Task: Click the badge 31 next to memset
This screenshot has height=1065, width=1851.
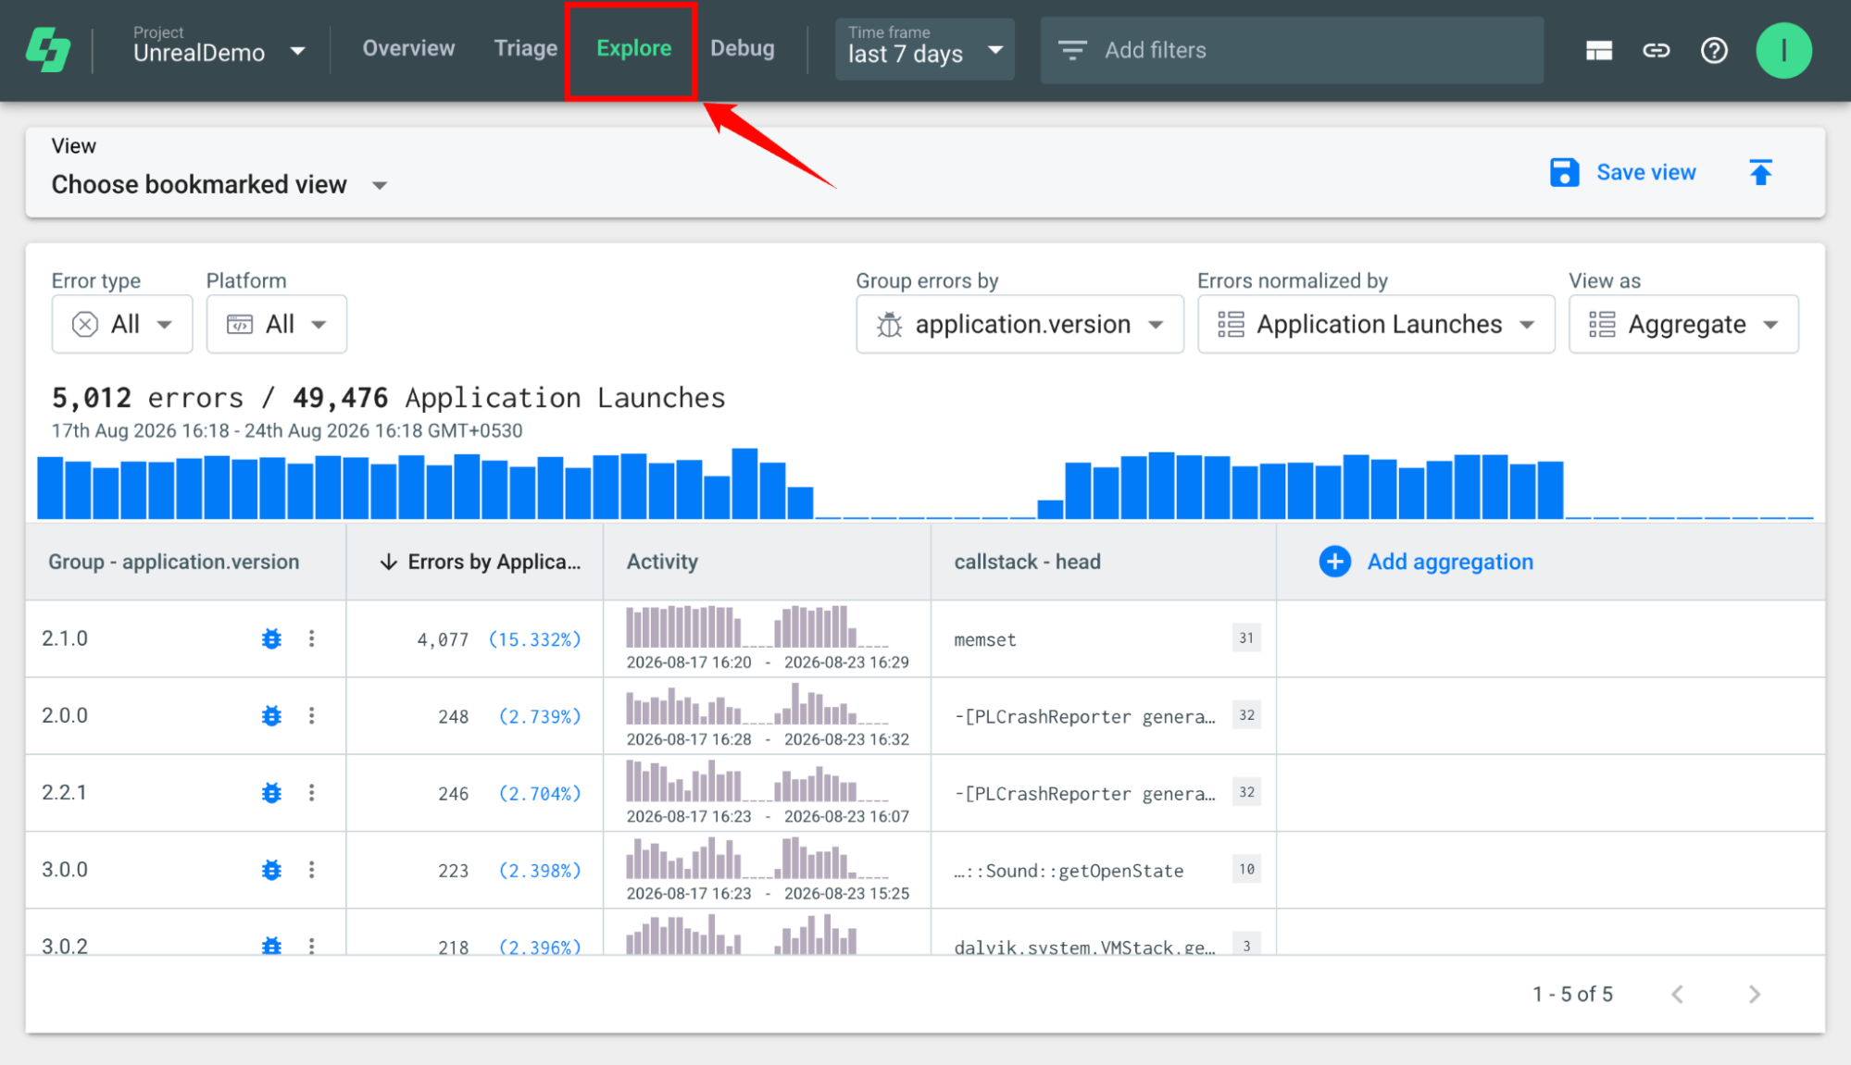Action: [1246, 638]
